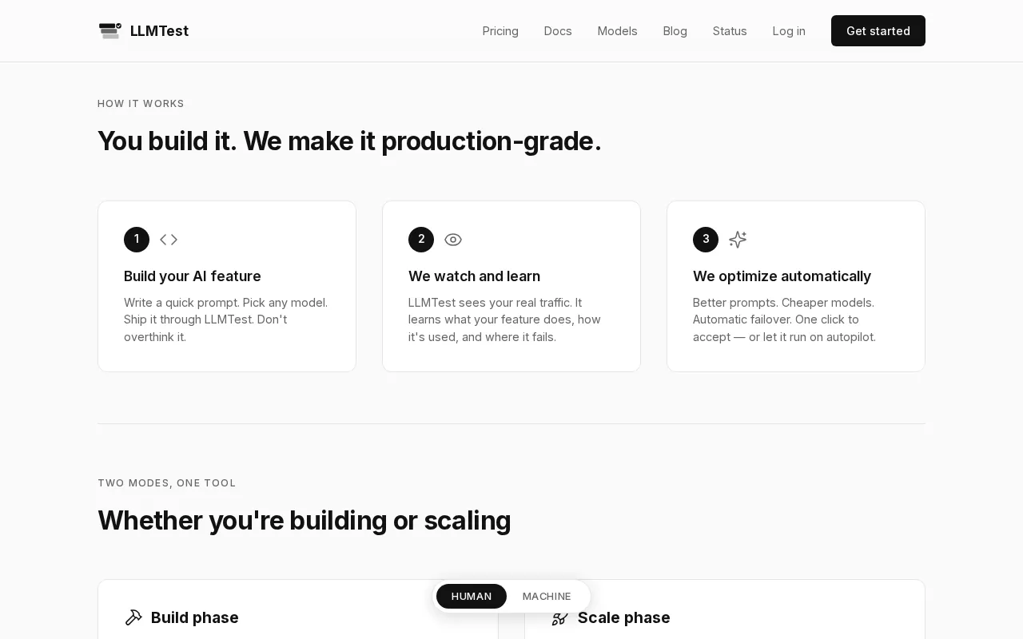1023x639 pixels.
Task: Open the Pricing page
Action: point(500,31)
